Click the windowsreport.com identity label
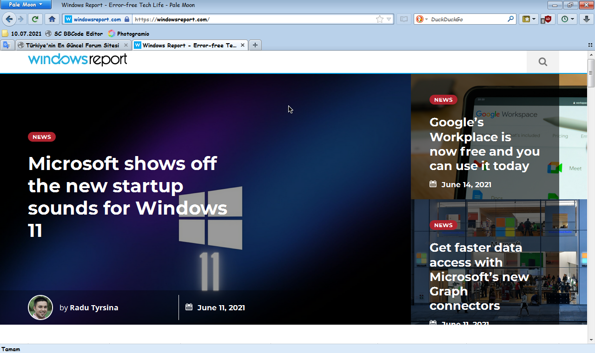Image resolution: width=595 pixels, height=353 pixels. [97, 19]
